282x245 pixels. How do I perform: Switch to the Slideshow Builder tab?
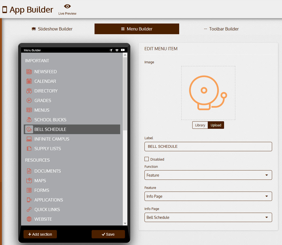pos(52,29)
